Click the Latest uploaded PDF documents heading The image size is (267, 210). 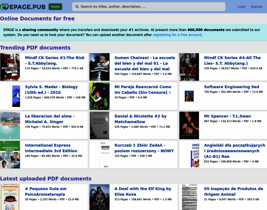click(x=46, y=178)
